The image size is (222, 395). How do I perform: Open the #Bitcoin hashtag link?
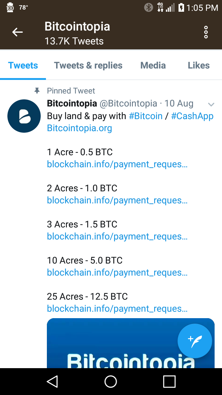pos(146,116)
